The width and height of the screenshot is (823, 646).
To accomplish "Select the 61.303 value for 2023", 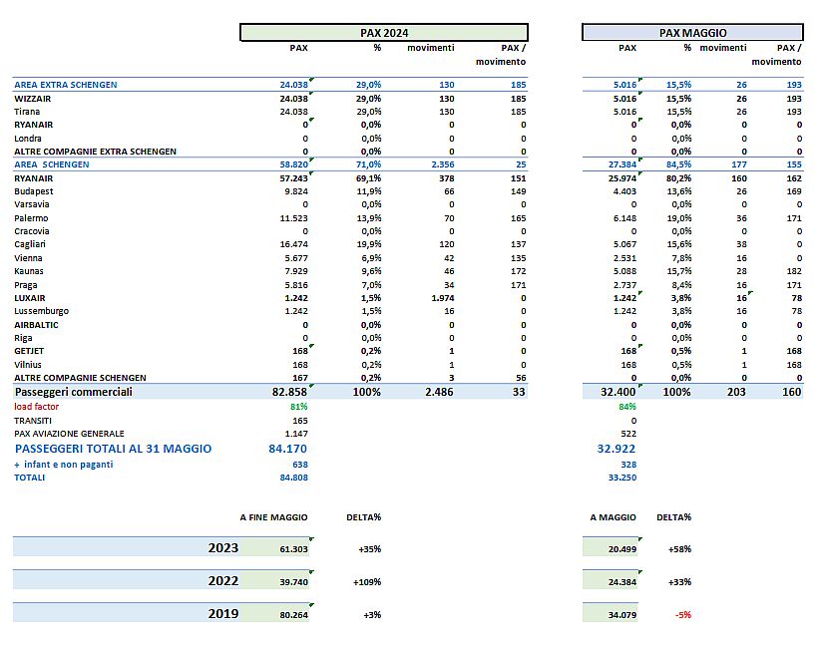I will [294, 549].
